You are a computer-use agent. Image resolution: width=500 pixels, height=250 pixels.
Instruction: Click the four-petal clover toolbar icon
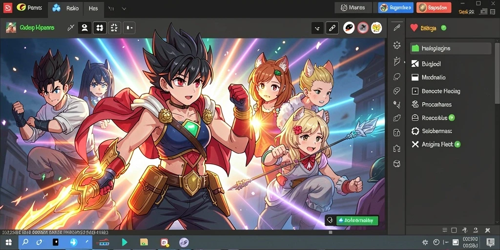tap(100, 28)
